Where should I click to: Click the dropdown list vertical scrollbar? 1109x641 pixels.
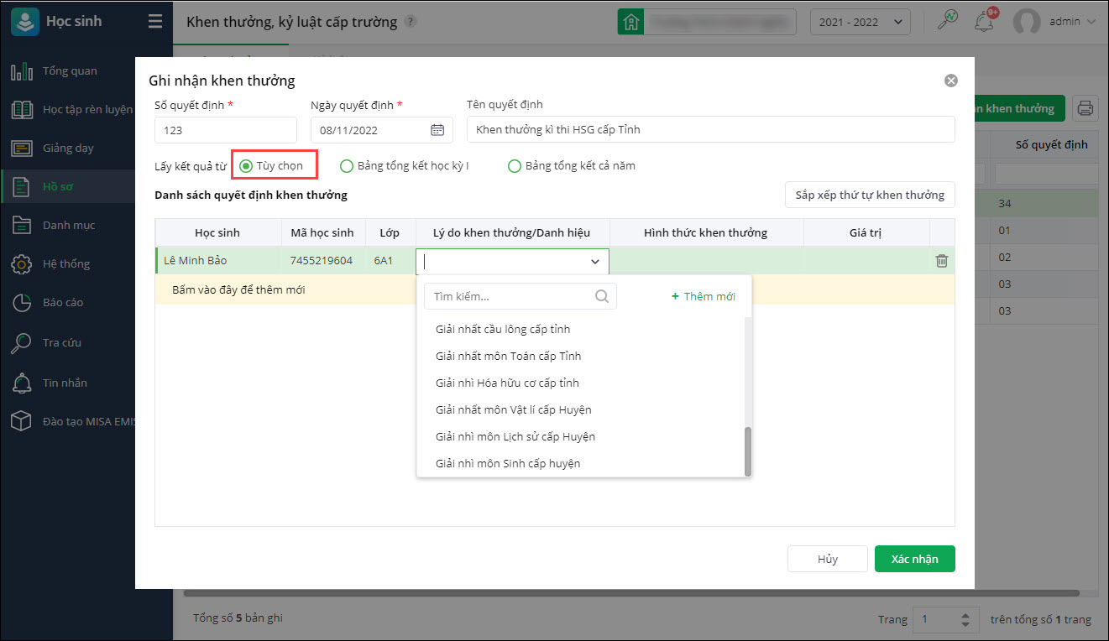[747, 449]
